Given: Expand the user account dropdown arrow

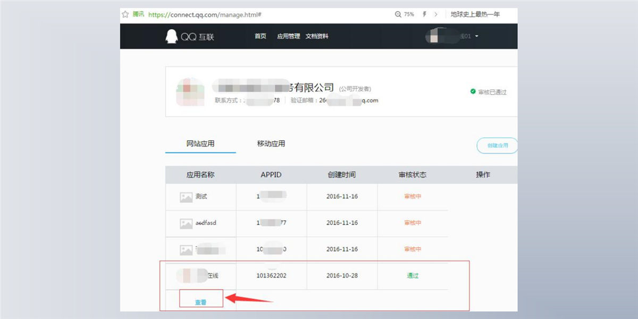Looking at the screenshot, I should coord(477,36).
